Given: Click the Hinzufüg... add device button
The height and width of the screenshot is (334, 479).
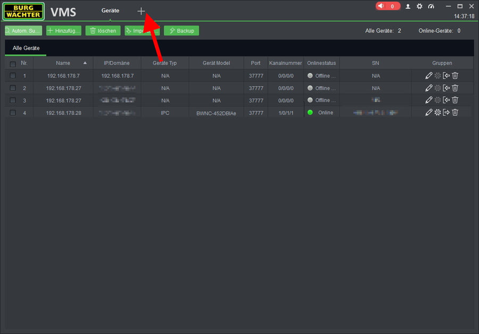Looking at the screenshot, I should click(x=64, y=31).
